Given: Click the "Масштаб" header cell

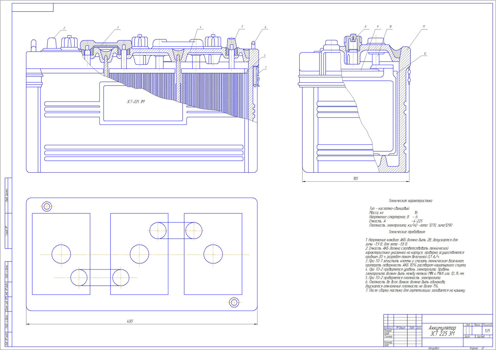Looking at the screenshot, I should click(487, 325).
